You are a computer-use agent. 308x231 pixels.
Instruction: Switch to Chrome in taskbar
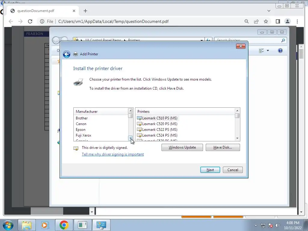(x=64, y=225)
